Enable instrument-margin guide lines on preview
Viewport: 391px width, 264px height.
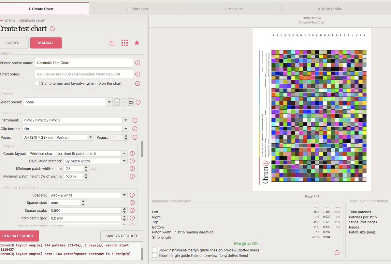click(x=154, y=250)
